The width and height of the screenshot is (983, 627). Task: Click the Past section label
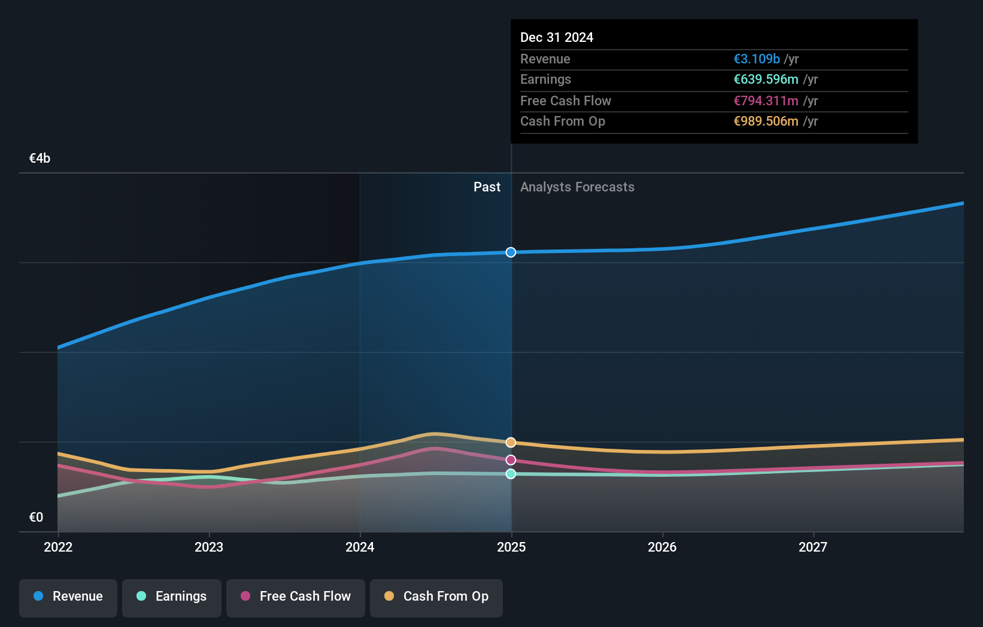coord(487,187)
